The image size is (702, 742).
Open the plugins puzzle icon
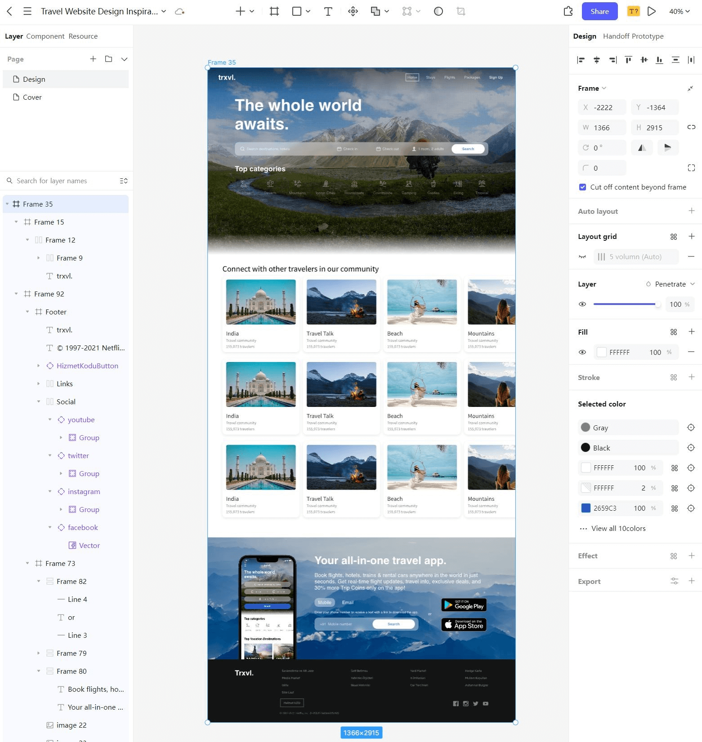[x=568, y=11]
